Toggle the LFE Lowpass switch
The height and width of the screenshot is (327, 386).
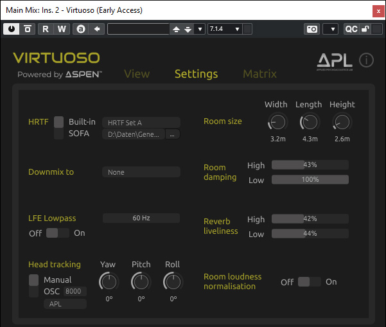57,233
